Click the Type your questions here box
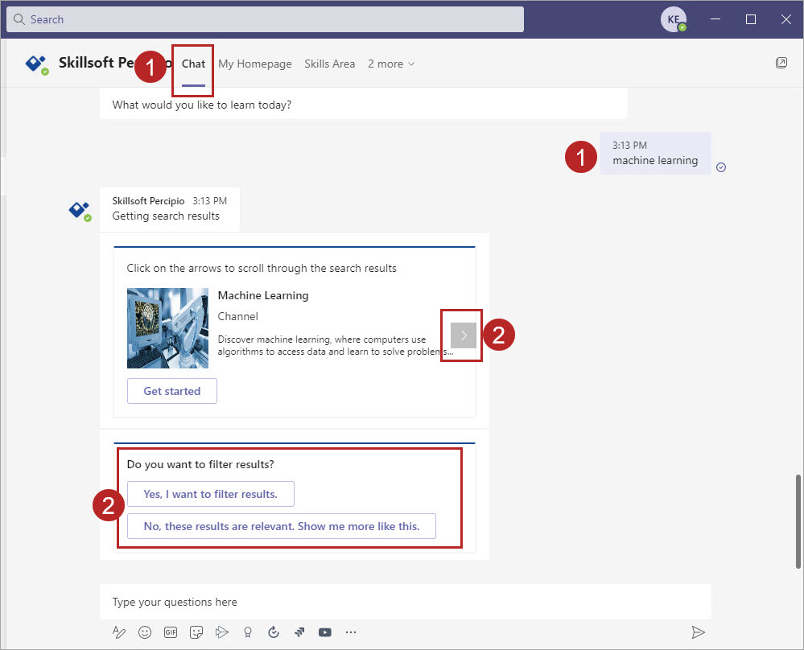 [405, 602]
